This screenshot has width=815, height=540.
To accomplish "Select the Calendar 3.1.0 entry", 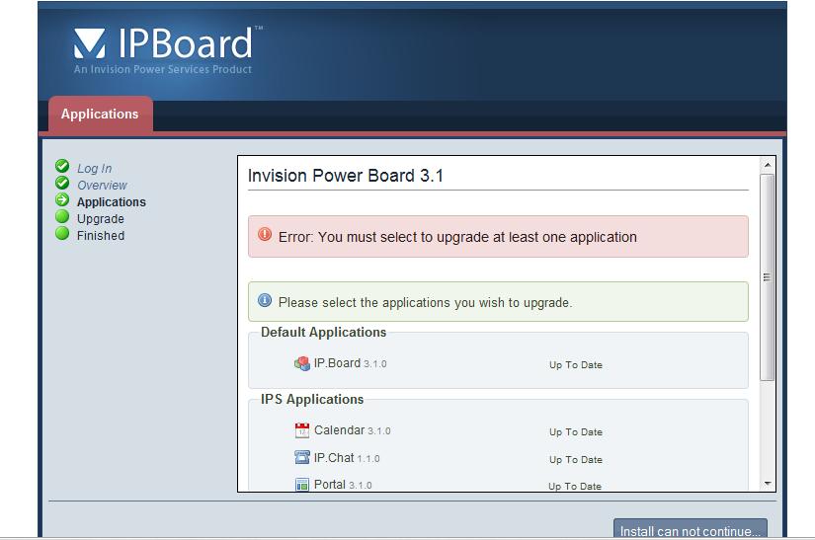I will click(x=353, y=430).
